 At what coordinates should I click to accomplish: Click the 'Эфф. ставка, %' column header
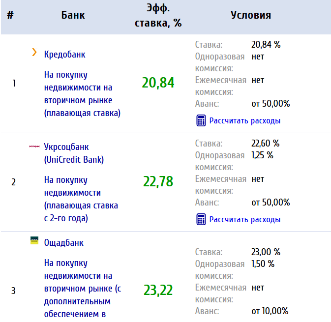coord(158,16)
